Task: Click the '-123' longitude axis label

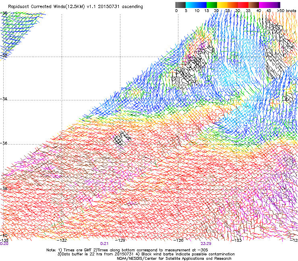Action: click(236, 241)
